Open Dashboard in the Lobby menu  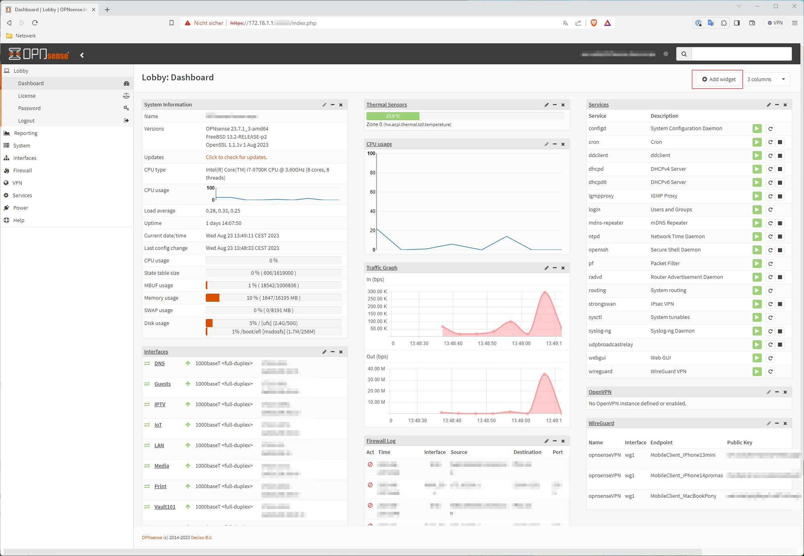coord(68,83)
